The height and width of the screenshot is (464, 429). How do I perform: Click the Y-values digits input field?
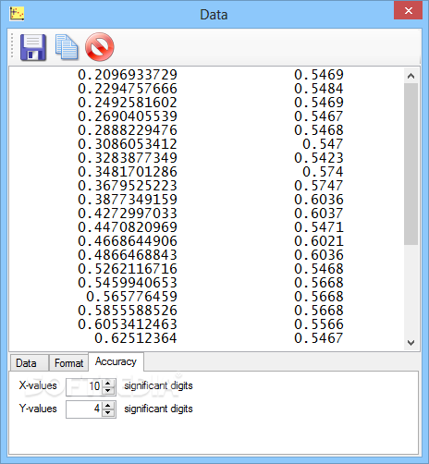click(85, 409)
